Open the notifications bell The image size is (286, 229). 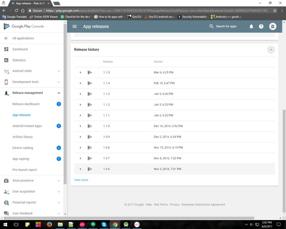coord(251,26)
